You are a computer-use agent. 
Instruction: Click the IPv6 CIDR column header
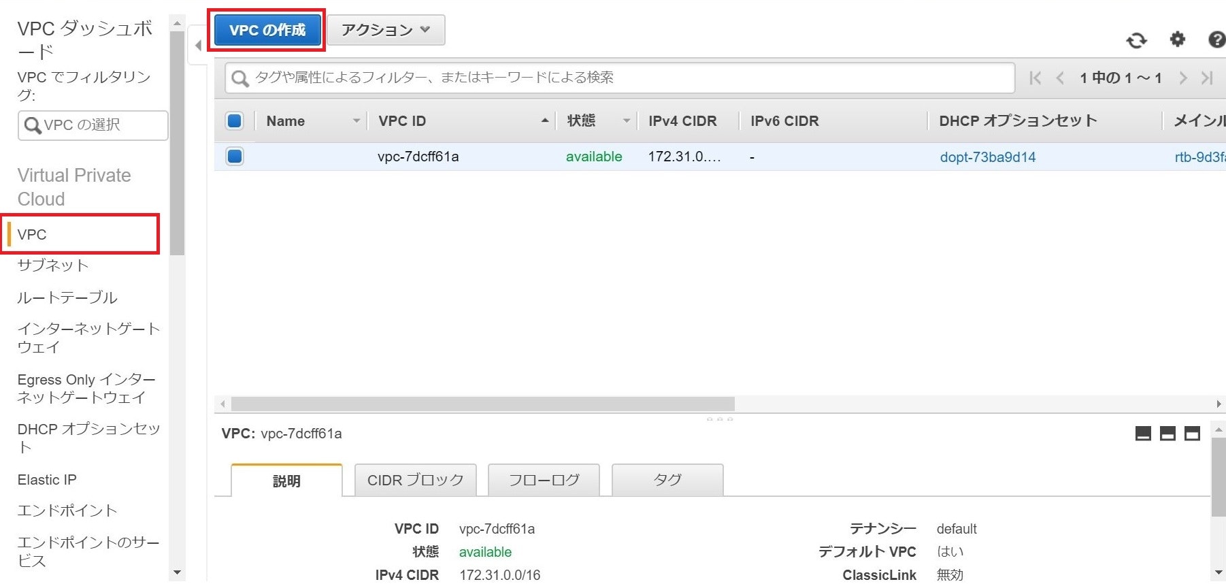784,121
